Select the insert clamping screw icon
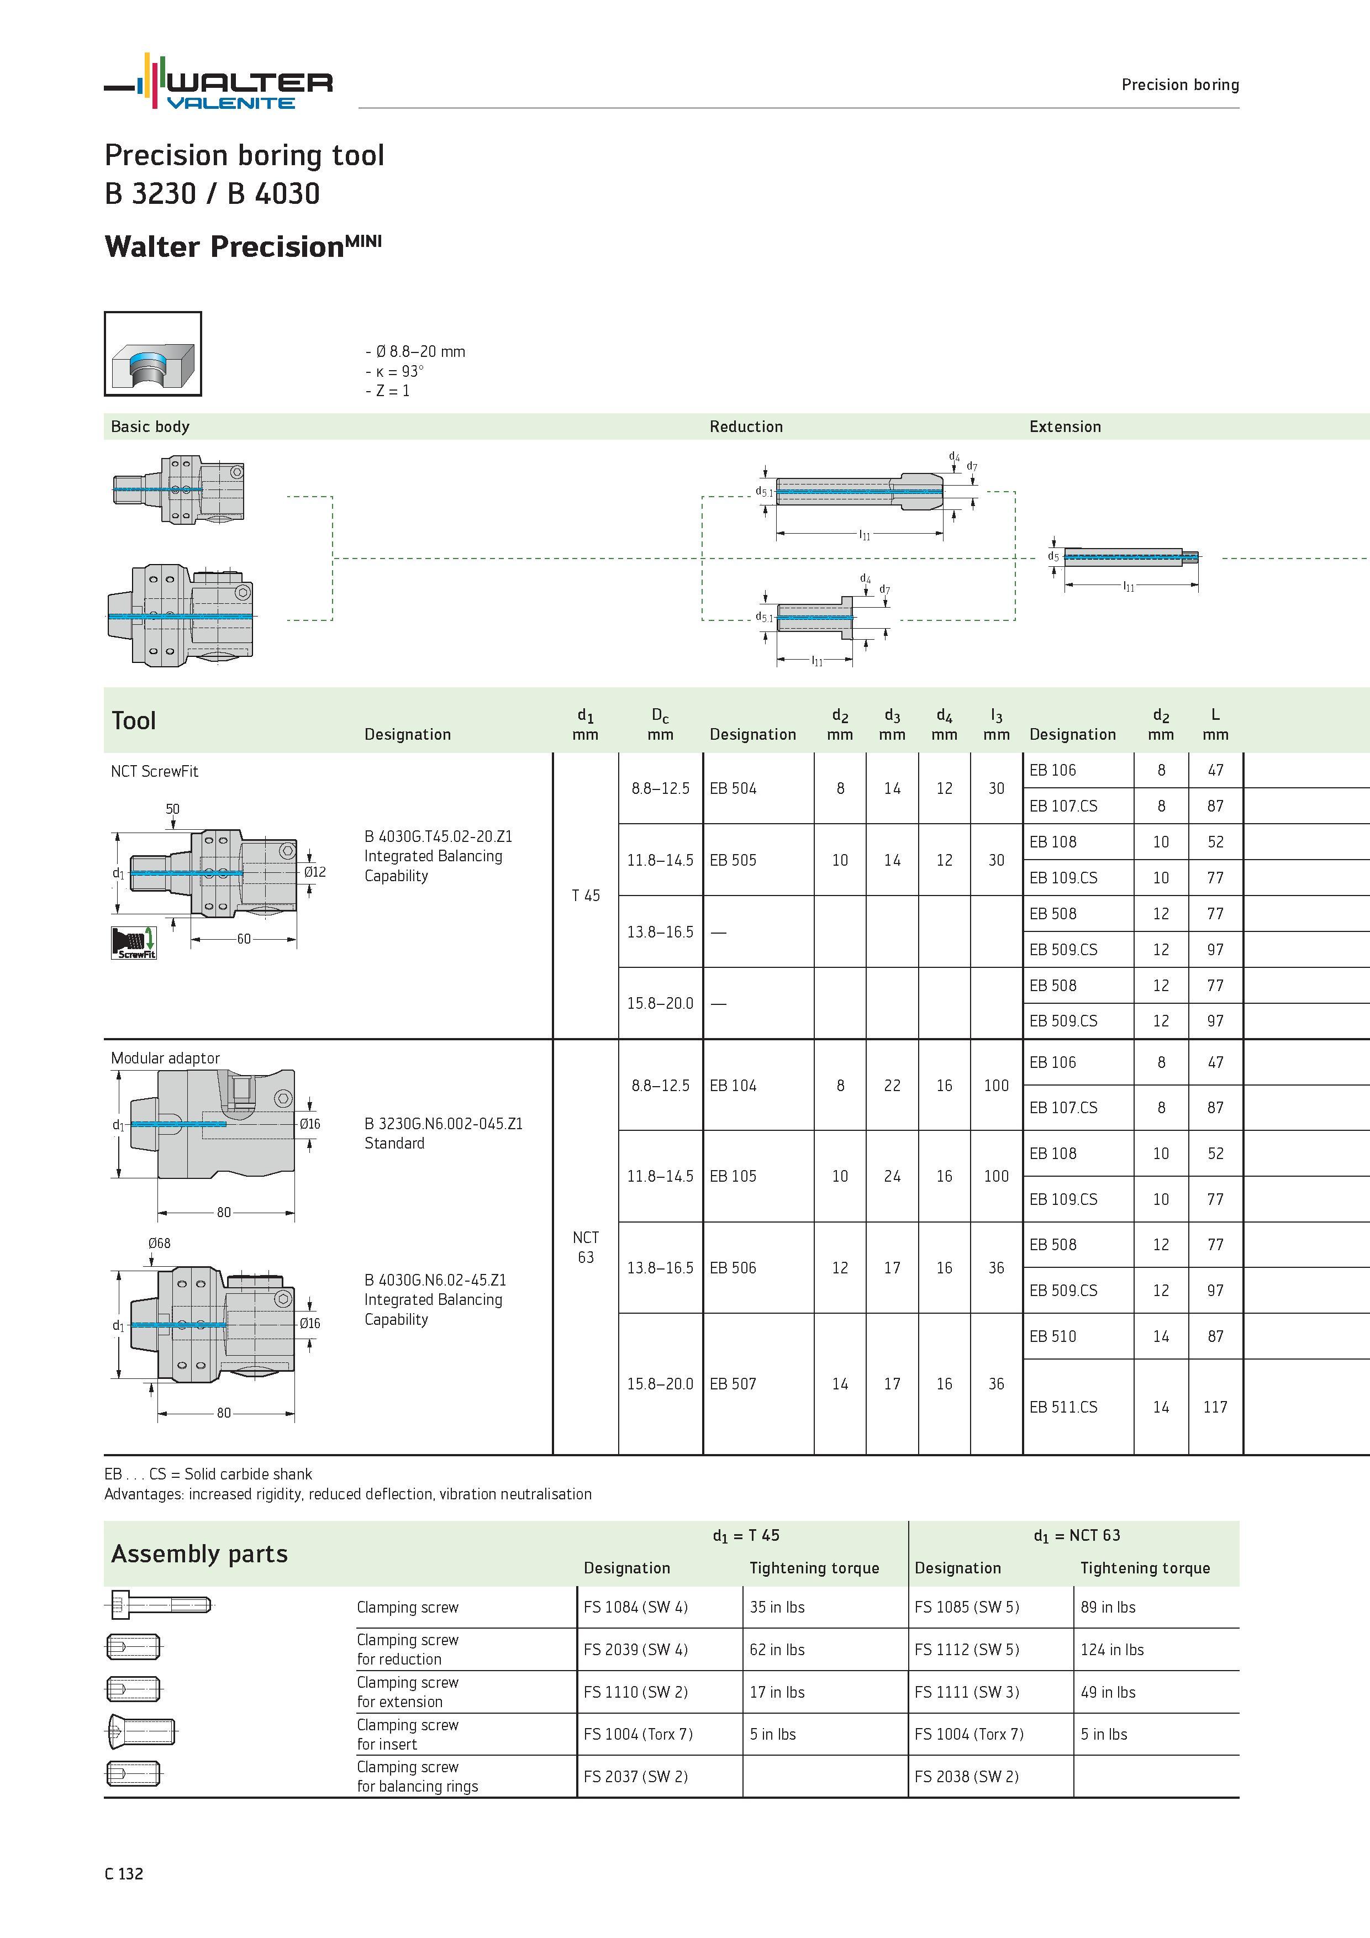 141,1732
